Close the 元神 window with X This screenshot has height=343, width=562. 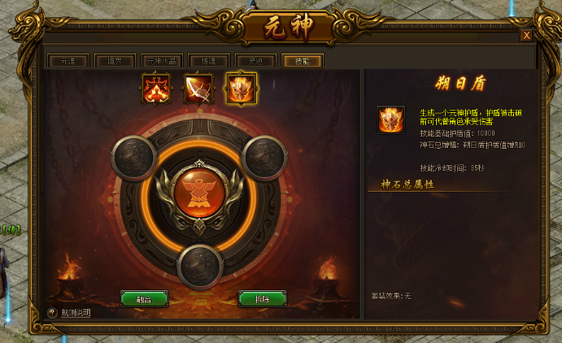click(526, 36)
